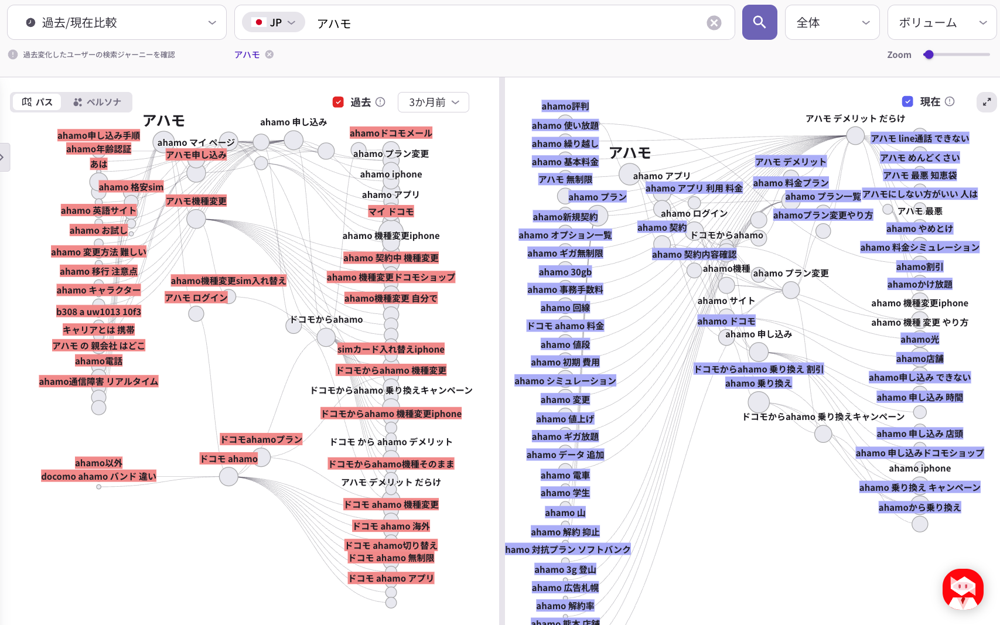Click the アハモ keyword link below search

(x=247, y=54)
